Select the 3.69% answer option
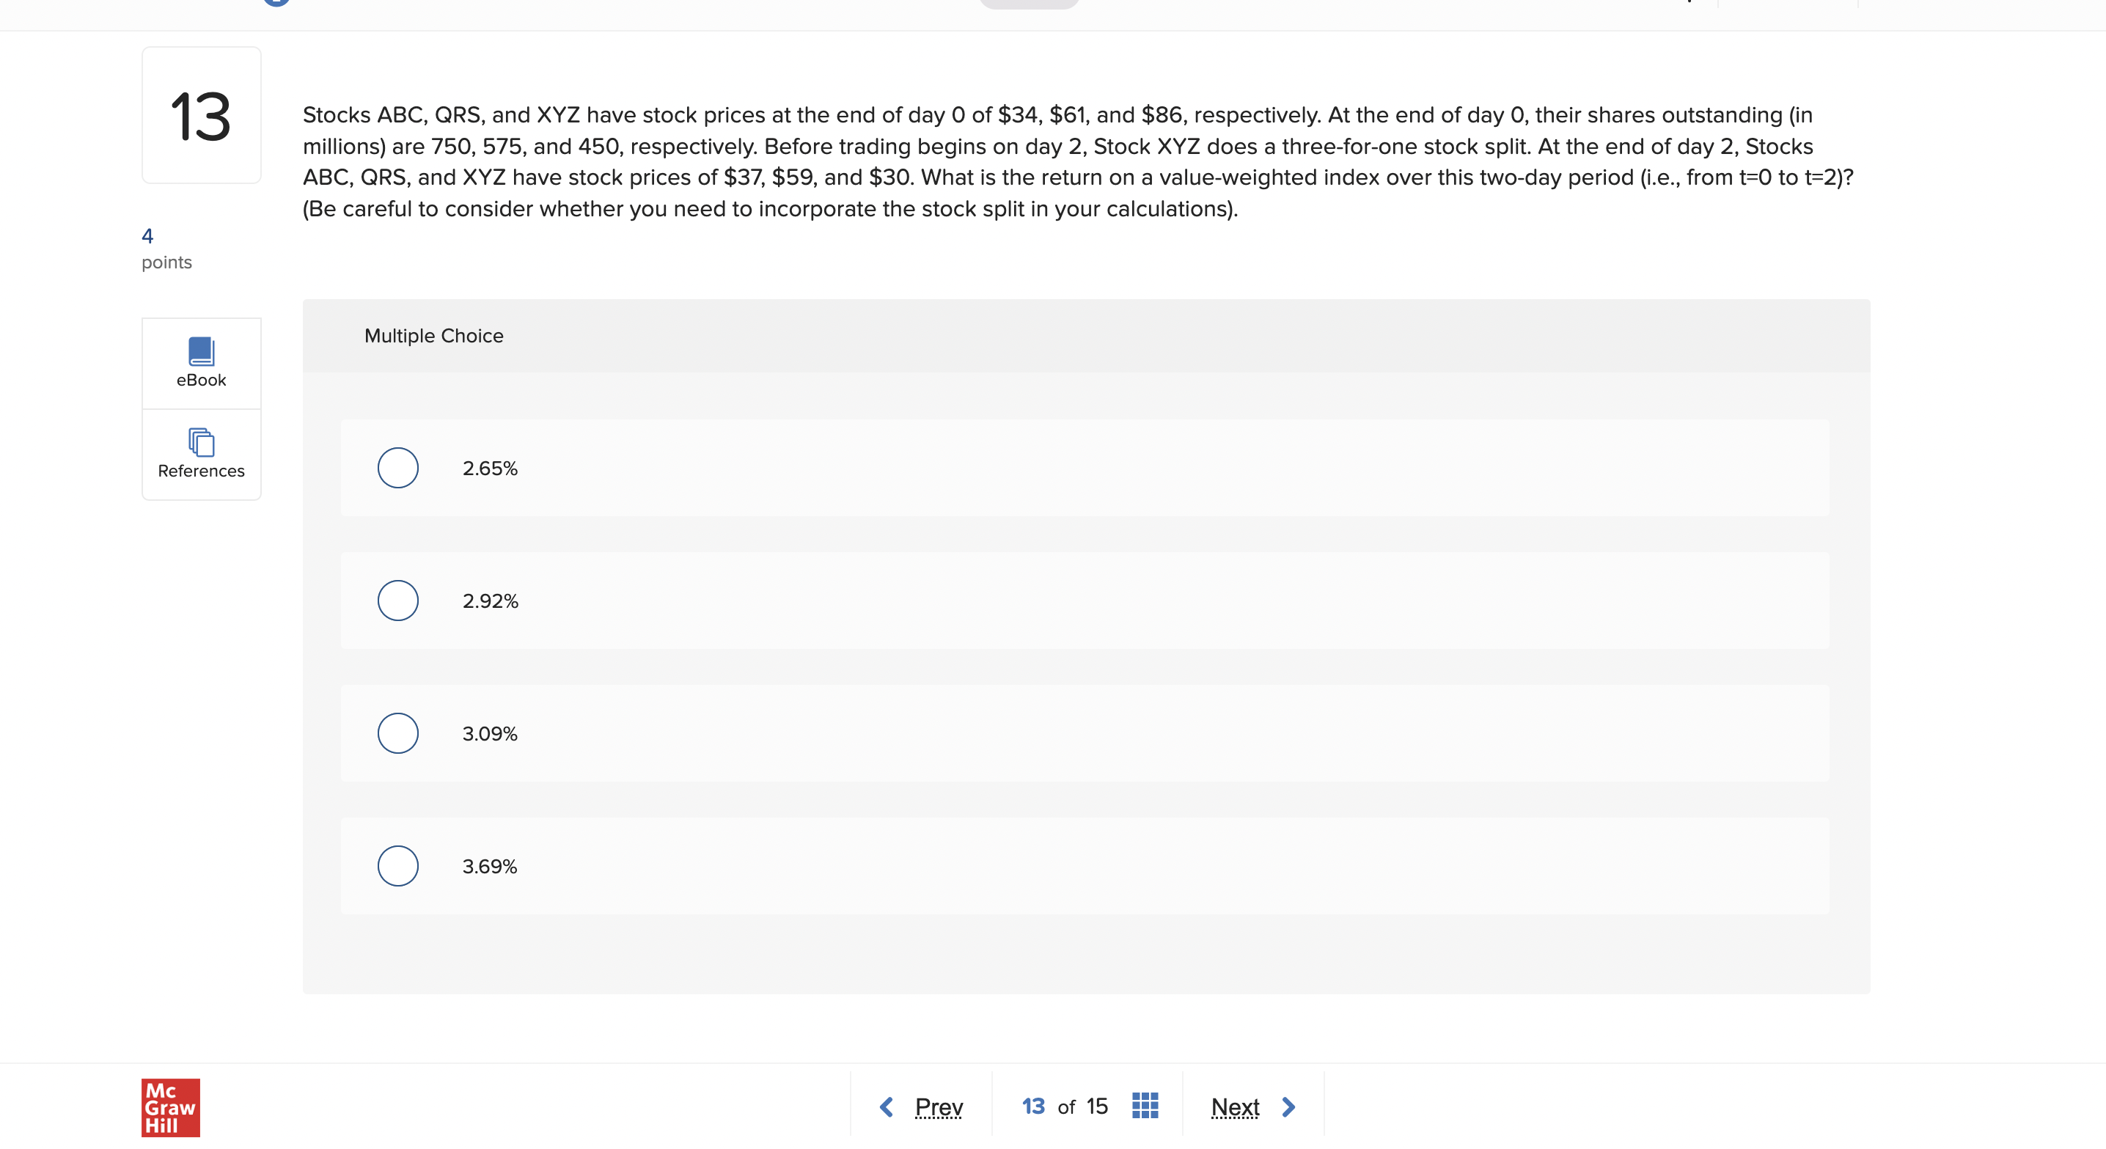The width and height of the screenshot is (2106, 1149). tap(397, 865)
